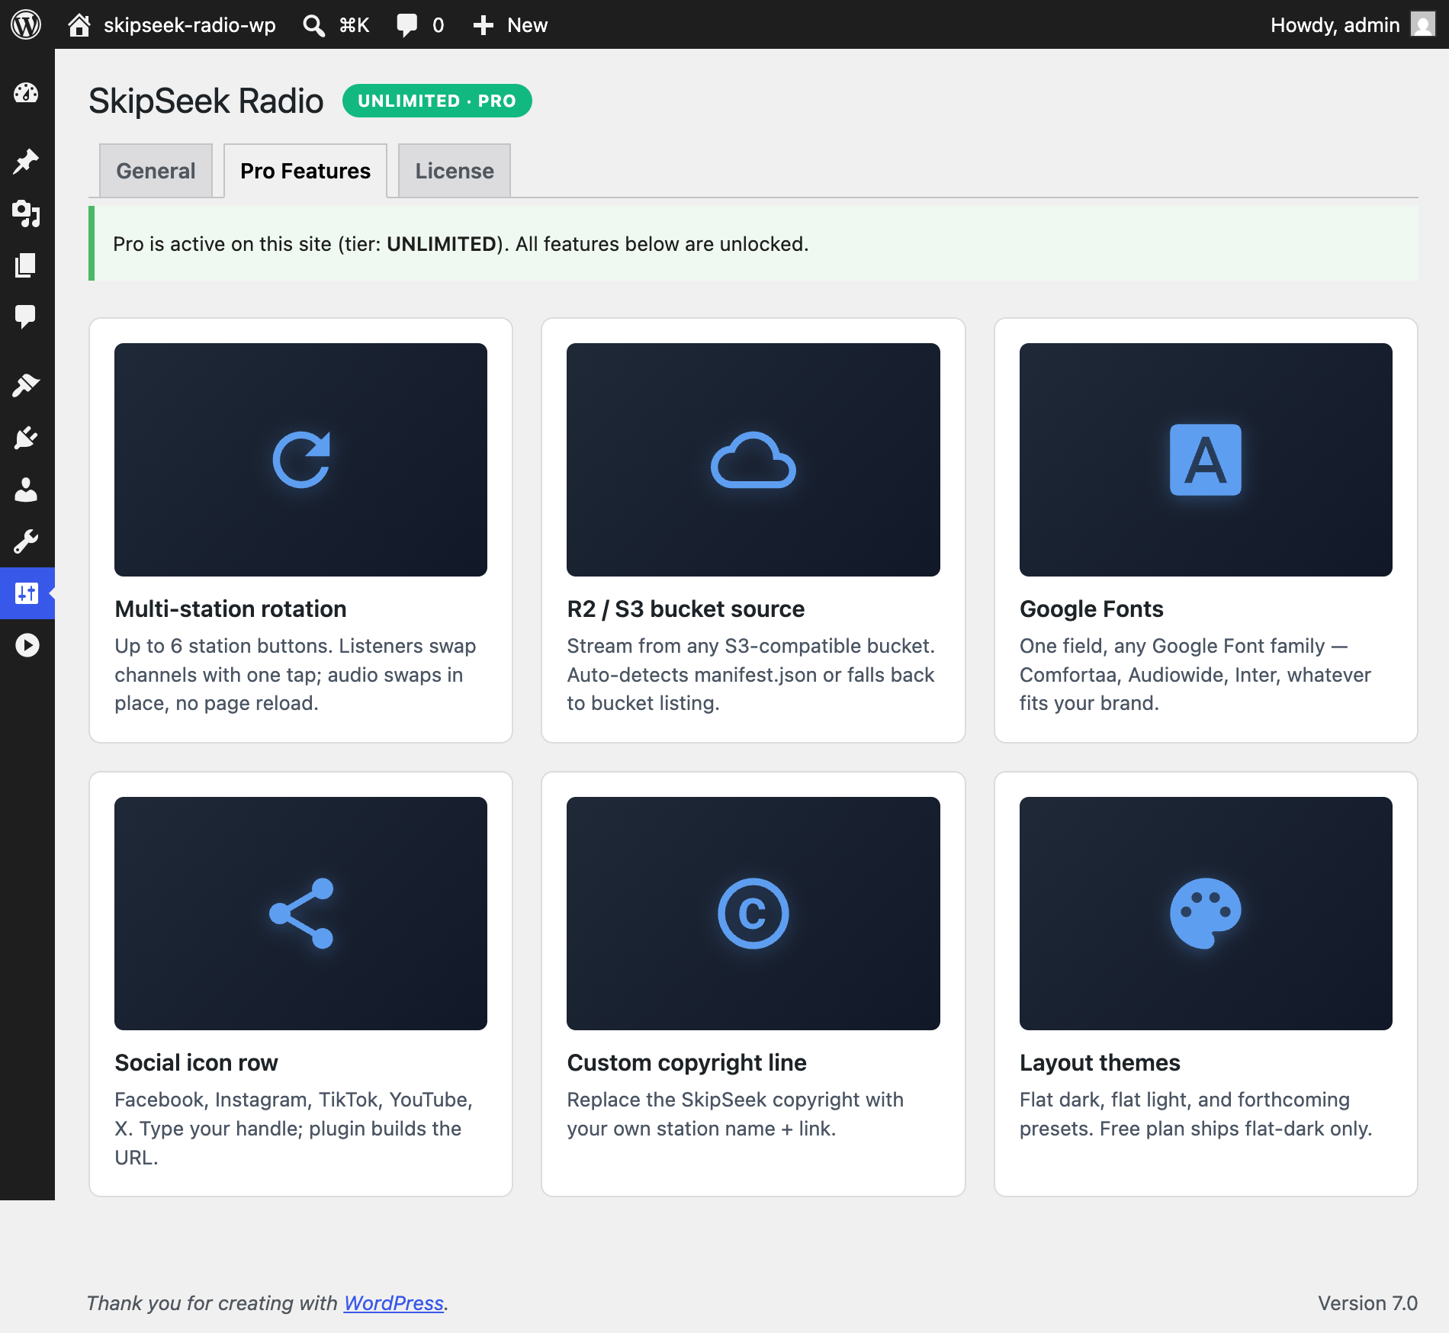1449x1333 pixels.
Task: Click the Multi-station rotation refresh icon
Action: click(301, 460)
